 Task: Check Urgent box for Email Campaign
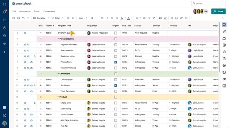116,91
